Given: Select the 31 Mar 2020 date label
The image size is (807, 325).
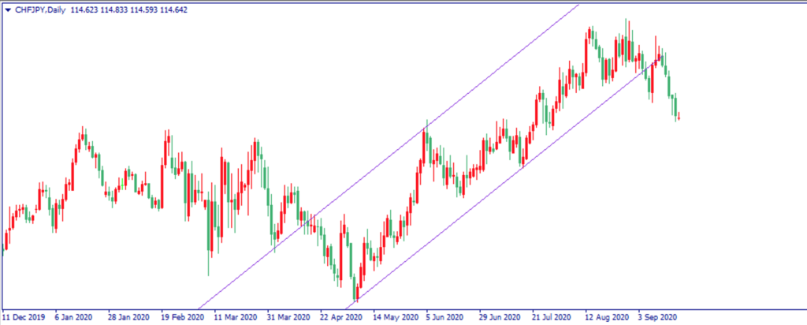Looking at the screenshot, I should (288, 318).
